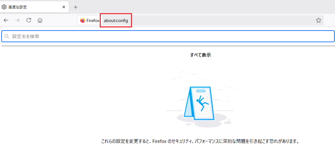Open the home page via house icon

point(40,21)
